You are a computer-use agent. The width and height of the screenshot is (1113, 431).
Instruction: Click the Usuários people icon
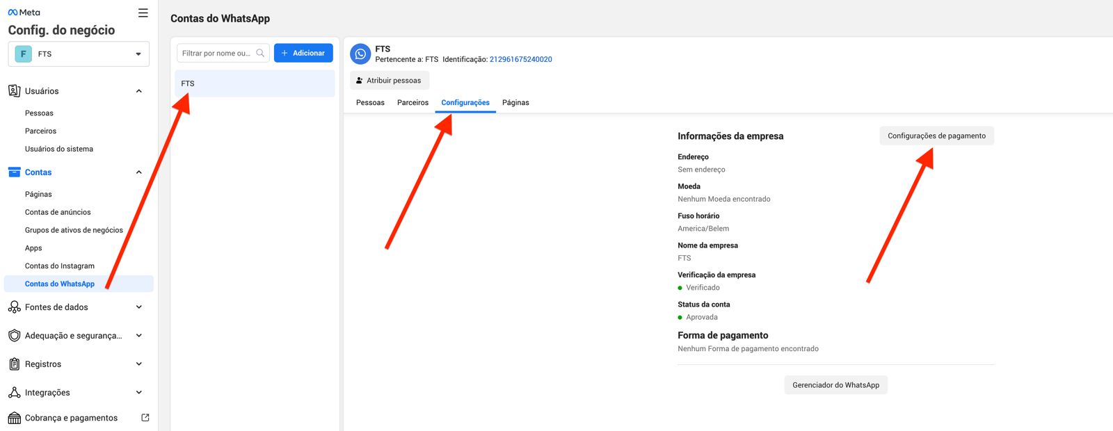point(14,91)
